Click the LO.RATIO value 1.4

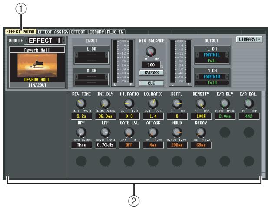click(x=153, y=116)
